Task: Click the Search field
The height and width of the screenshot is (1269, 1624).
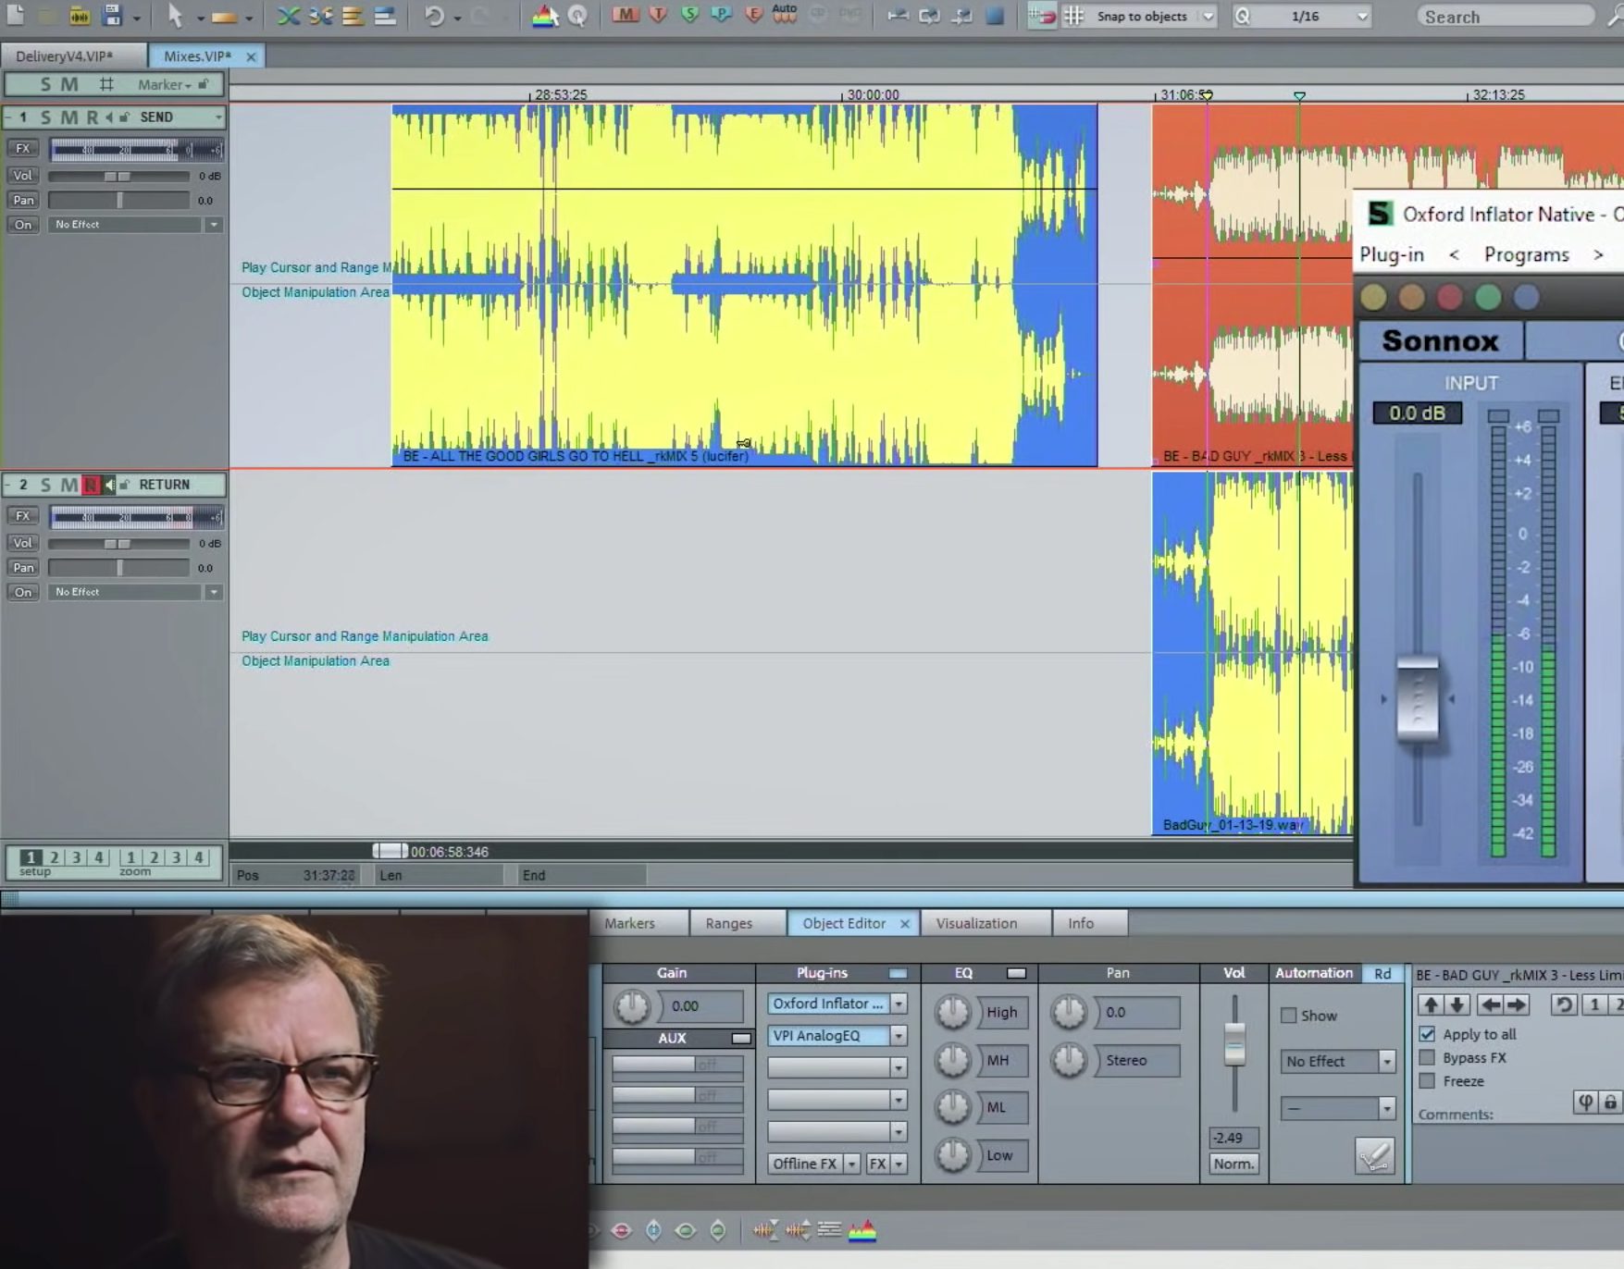Action: pos(1506,16)
